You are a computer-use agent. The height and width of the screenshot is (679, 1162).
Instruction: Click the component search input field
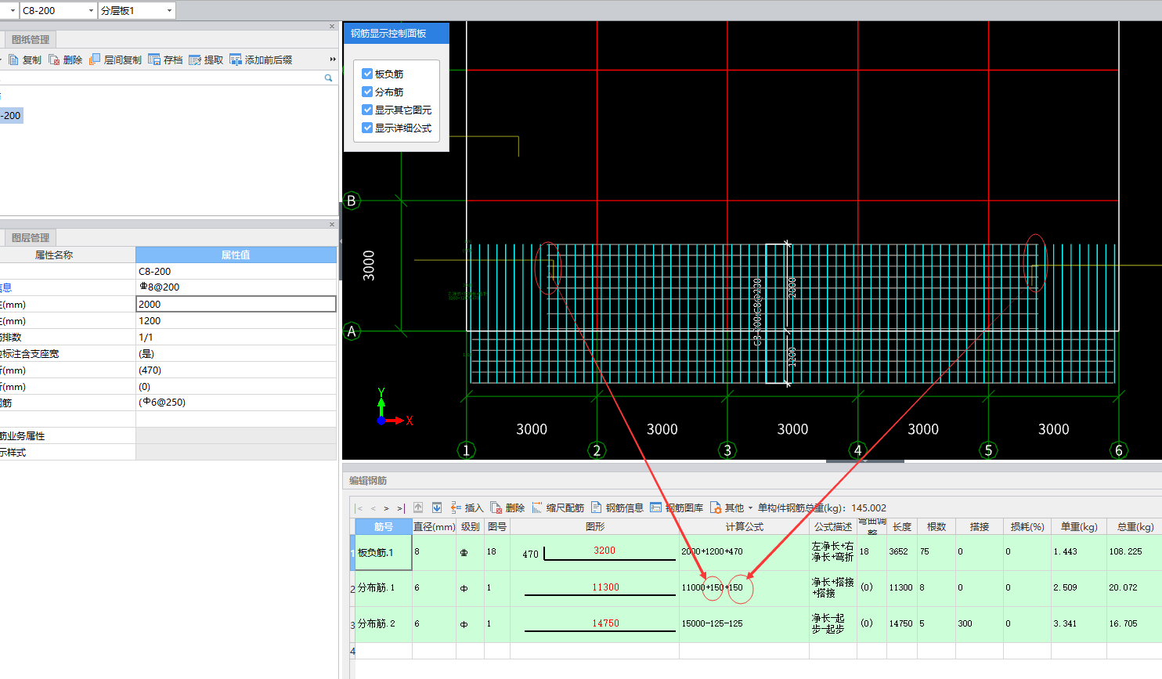[x=161, y=78]
